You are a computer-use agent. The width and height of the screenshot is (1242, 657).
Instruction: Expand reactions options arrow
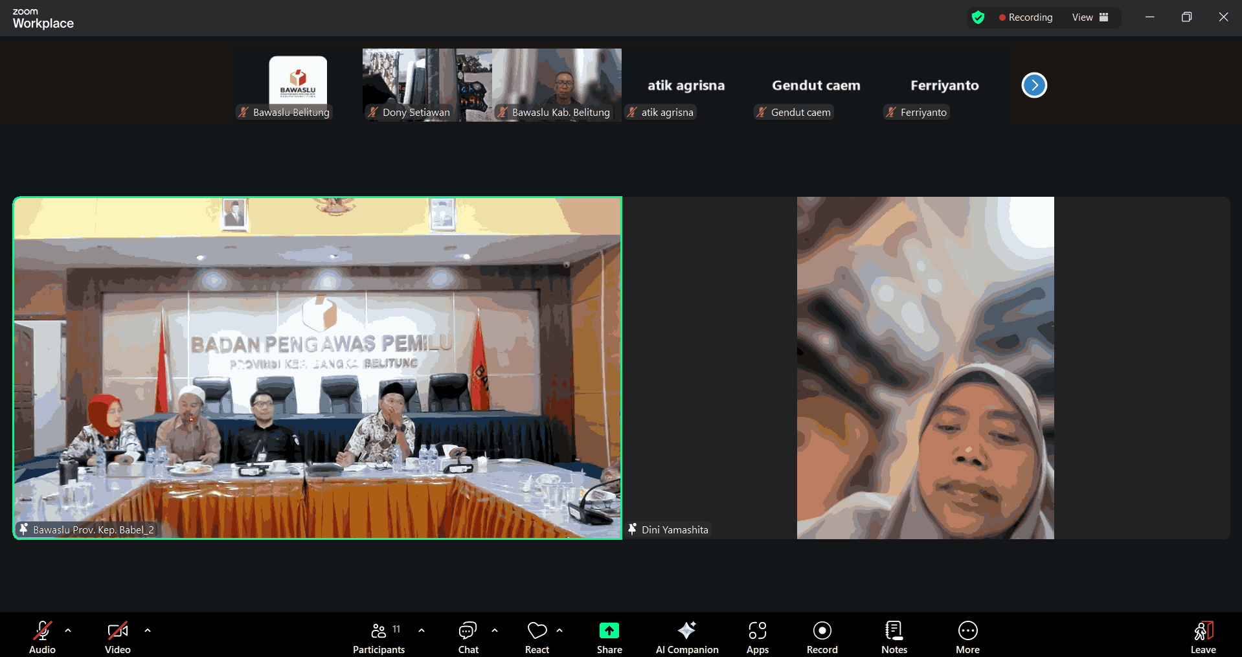tap(559, 630)
